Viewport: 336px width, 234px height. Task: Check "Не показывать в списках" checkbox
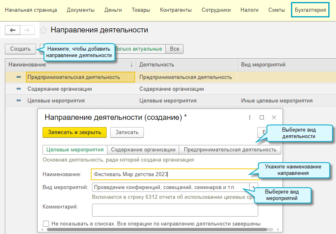(46, 223)
